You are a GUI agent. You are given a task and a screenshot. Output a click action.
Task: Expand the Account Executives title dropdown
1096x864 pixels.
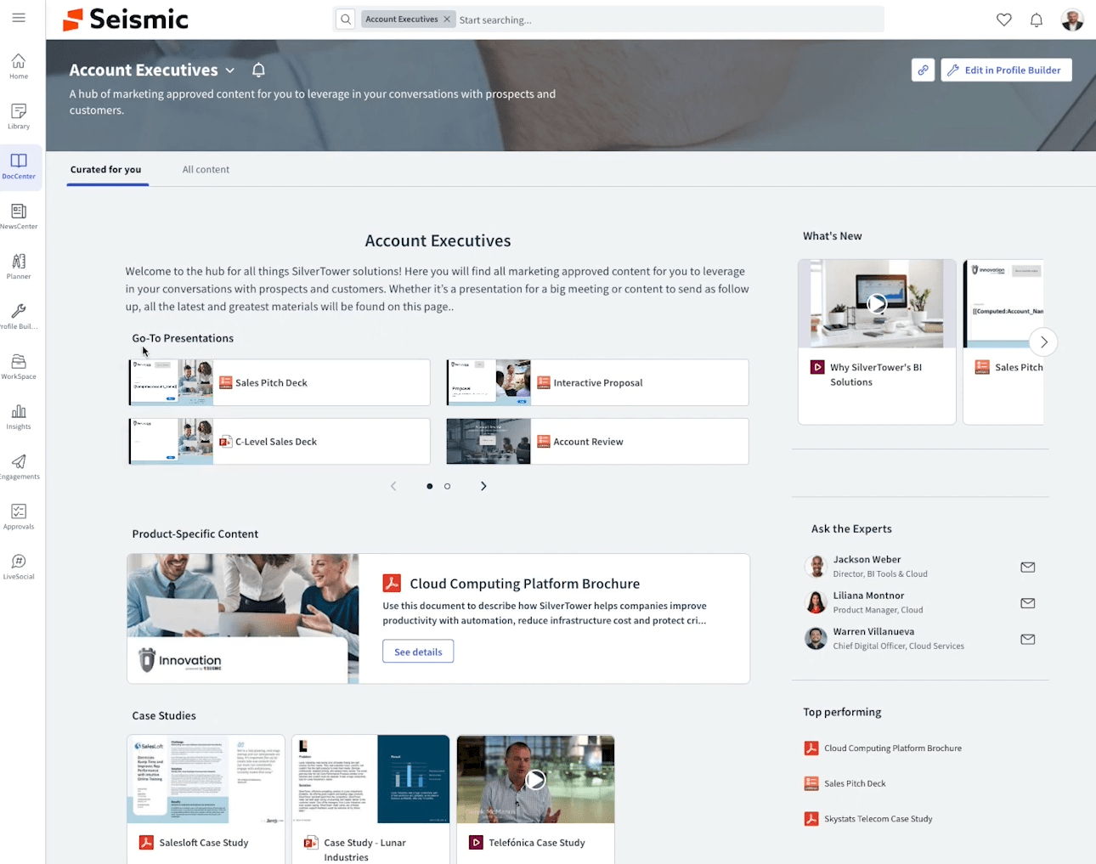tap(229, 71)
